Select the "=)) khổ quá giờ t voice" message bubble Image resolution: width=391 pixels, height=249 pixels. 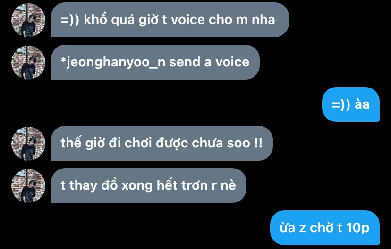click(170, 20)
